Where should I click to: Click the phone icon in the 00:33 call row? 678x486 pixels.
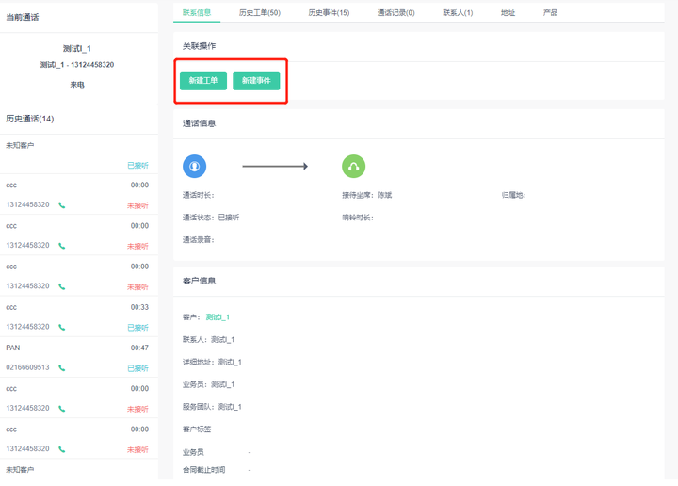(x=62, y=328)
